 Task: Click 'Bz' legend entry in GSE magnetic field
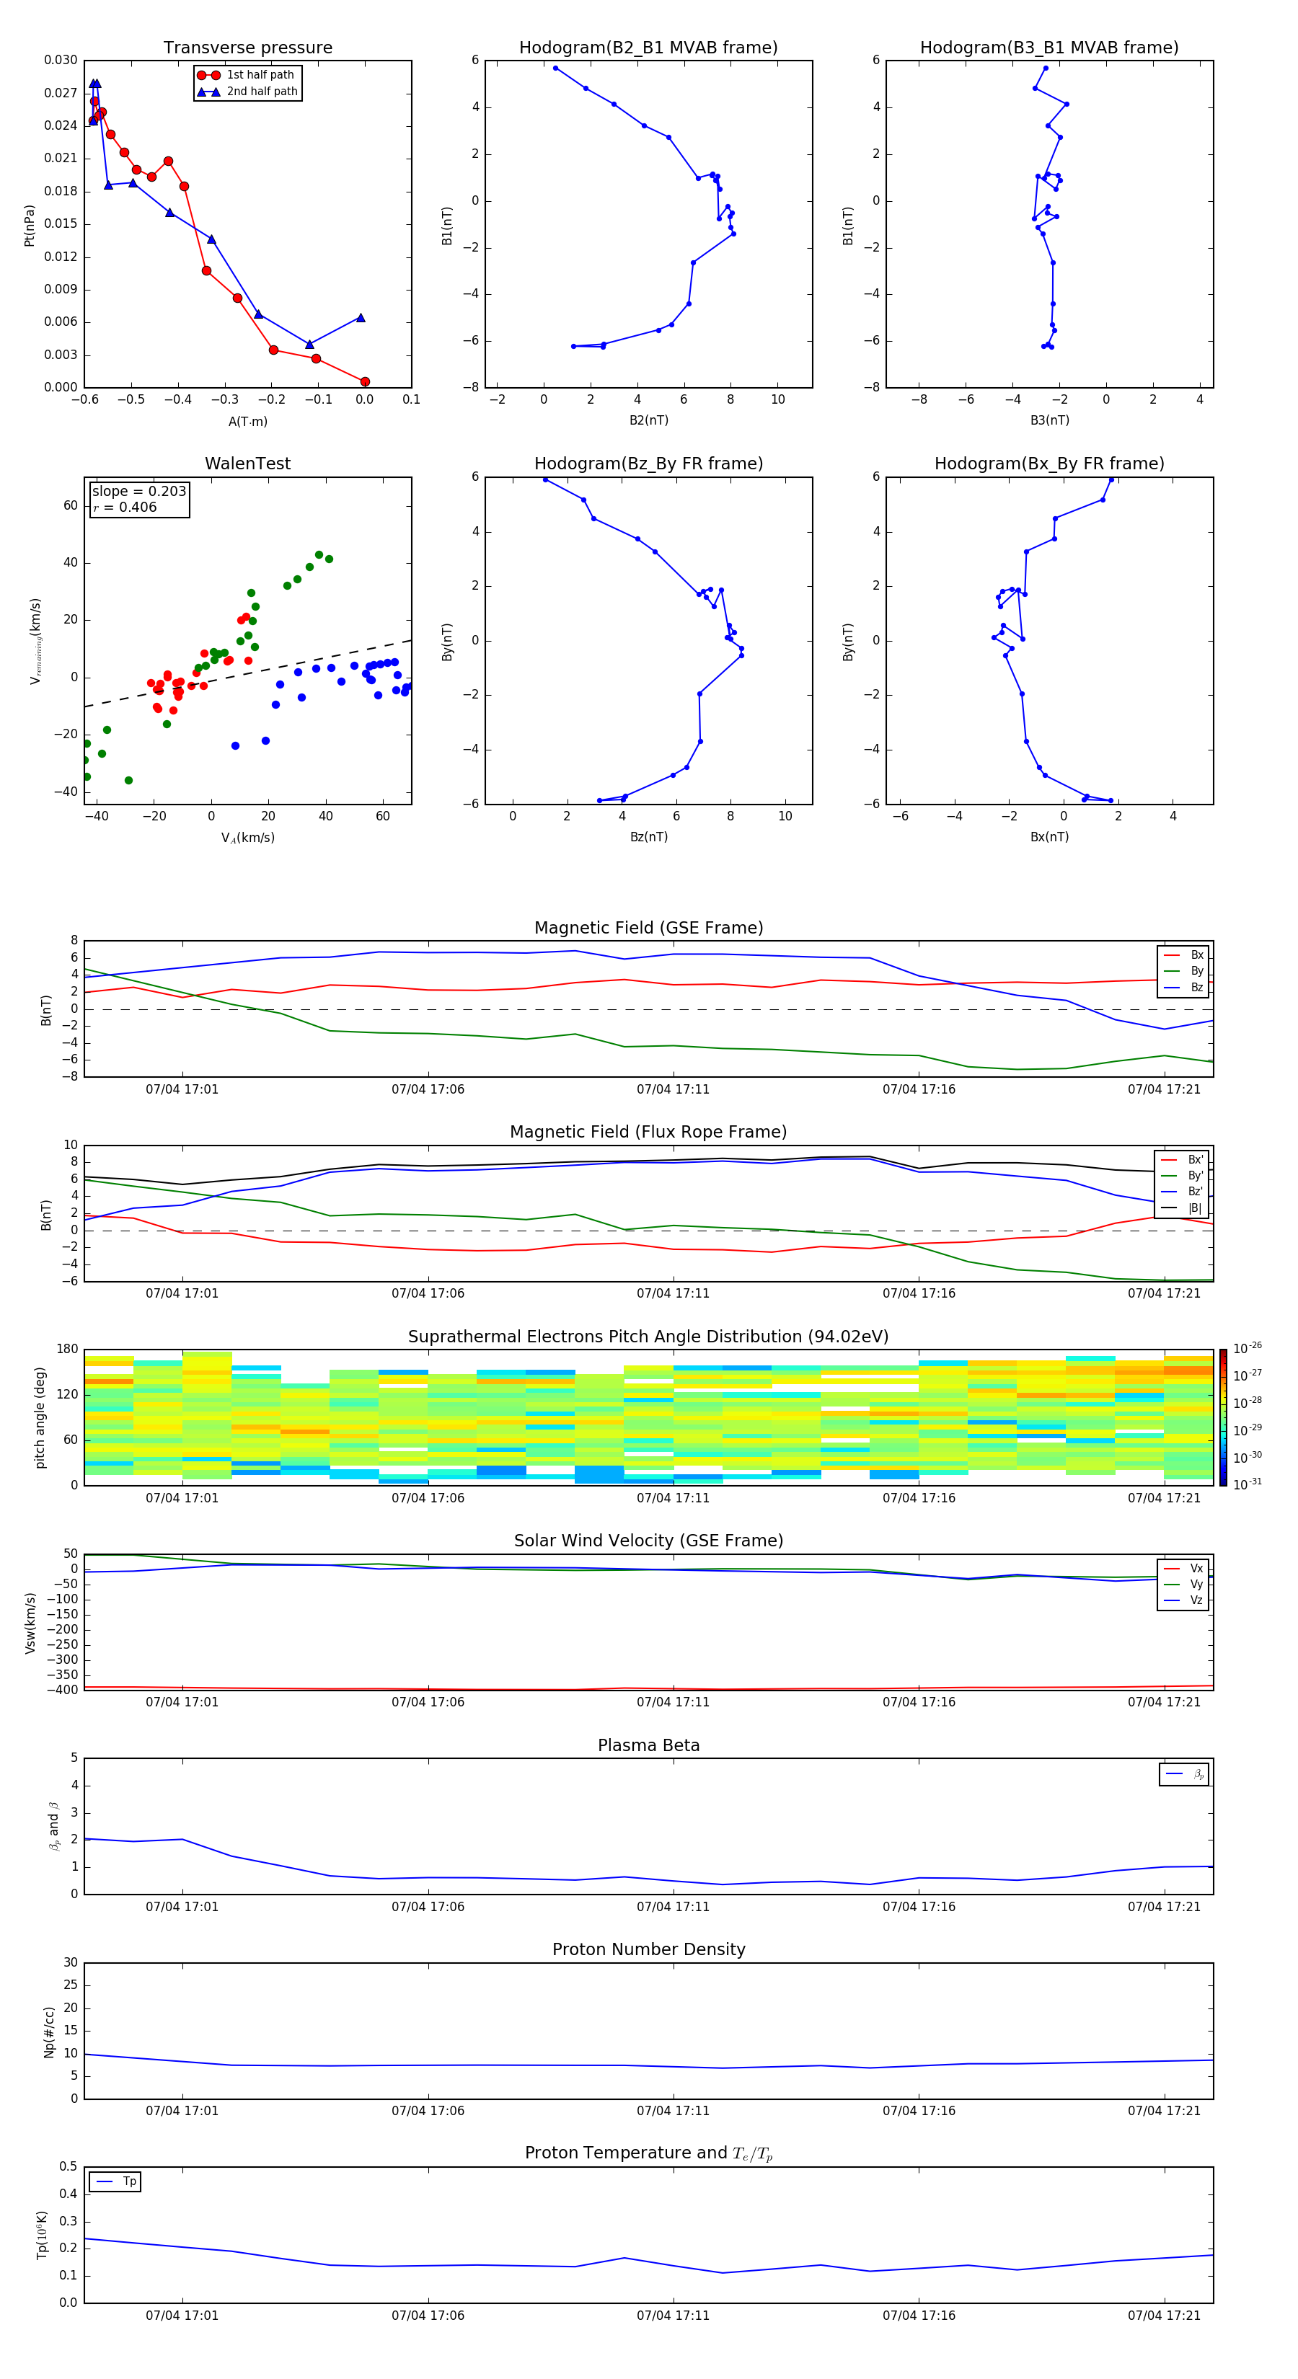click(1183, 988)
